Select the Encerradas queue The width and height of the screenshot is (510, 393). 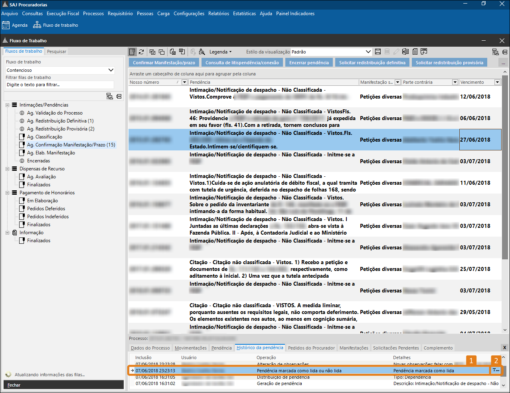[38, 161]
